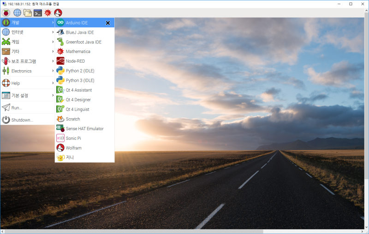Click the Node-RED icon
The width and height of the screenshot is (369, 234).
(x=60, y=61)
